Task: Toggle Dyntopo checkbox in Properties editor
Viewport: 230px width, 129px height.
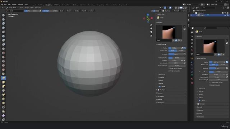Action: 198,104
